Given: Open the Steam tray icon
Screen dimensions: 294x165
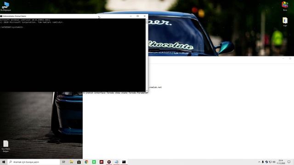Looking at the screenshot, I should (x=266, y=162).
